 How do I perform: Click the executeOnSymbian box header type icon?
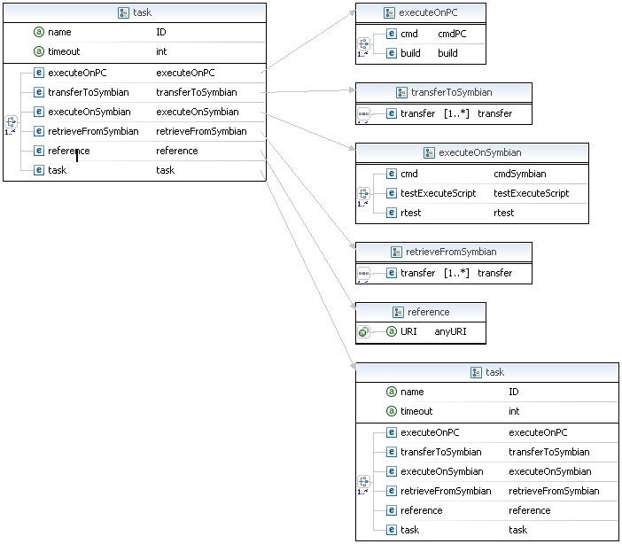[x=429, y=152]
